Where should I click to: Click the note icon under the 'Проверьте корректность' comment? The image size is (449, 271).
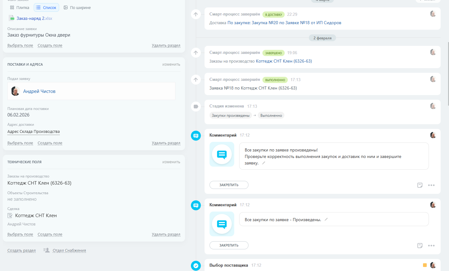point(420,185)
